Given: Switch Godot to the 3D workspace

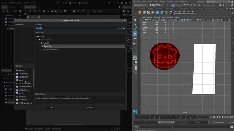Looking at the screenshot, I should coord(65,3).
